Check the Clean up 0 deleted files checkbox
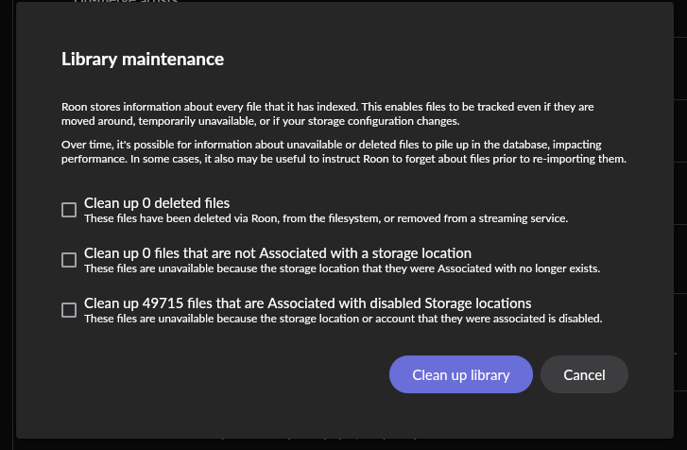687x450 pixels. [69, 210]
